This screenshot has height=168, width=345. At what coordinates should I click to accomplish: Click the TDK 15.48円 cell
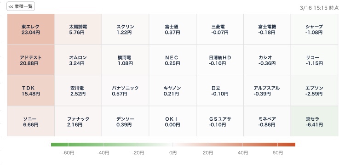[31, 91]
